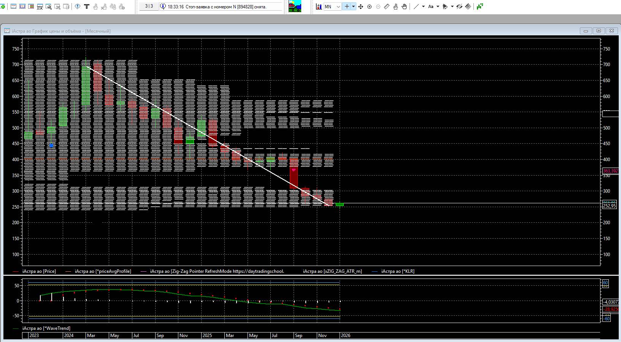Screen dimensions: 621x342
Task: Click the chart-window icon at the toolbar's left end
Action: pos(13,6)
